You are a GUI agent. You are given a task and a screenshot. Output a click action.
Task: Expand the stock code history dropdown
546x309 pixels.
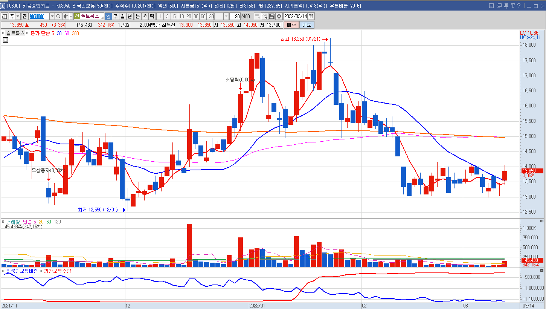coord(52,16)
